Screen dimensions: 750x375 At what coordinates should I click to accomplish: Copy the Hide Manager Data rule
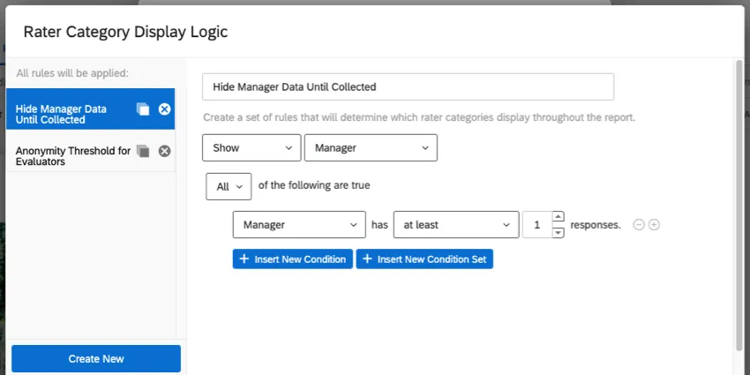[x=143, y=109]
